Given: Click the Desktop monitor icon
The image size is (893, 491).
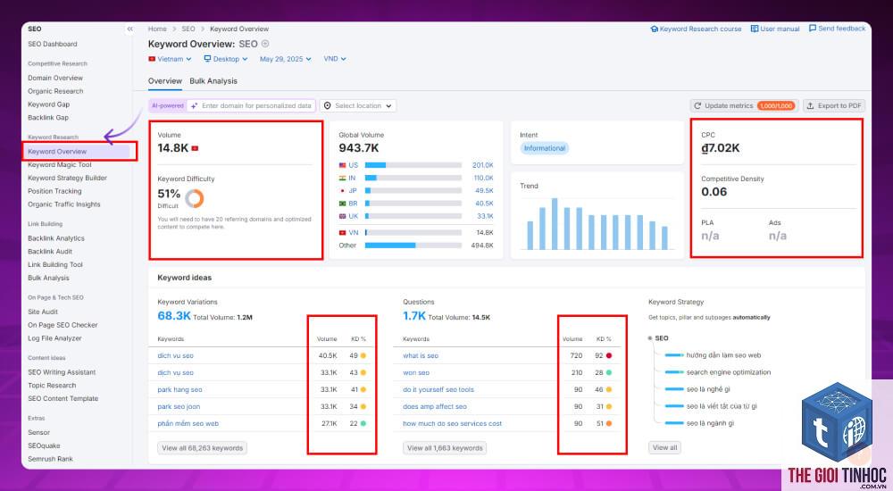Looking at the screenshot, I should click(207, 59).
